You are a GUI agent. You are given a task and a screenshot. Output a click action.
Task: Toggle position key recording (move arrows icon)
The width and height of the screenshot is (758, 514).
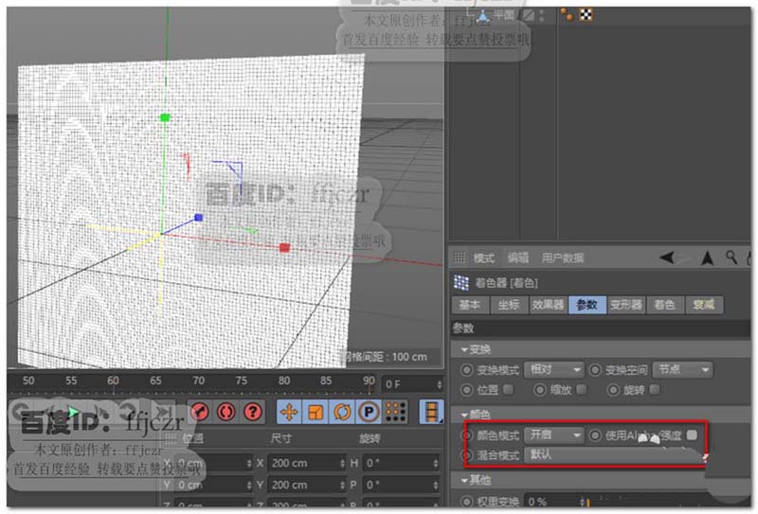[x=289, y=412]
